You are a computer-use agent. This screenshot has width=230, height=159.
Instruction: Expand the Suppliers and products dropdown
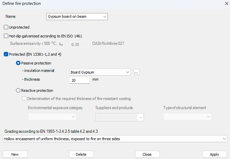(x=119, y=117)
